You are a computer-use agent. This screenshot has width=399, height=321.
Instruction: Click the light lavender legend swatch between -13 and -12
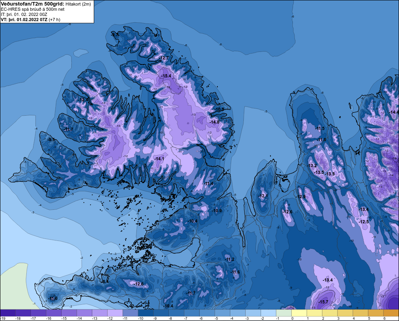pyautogui.click(x=100, y=313)
